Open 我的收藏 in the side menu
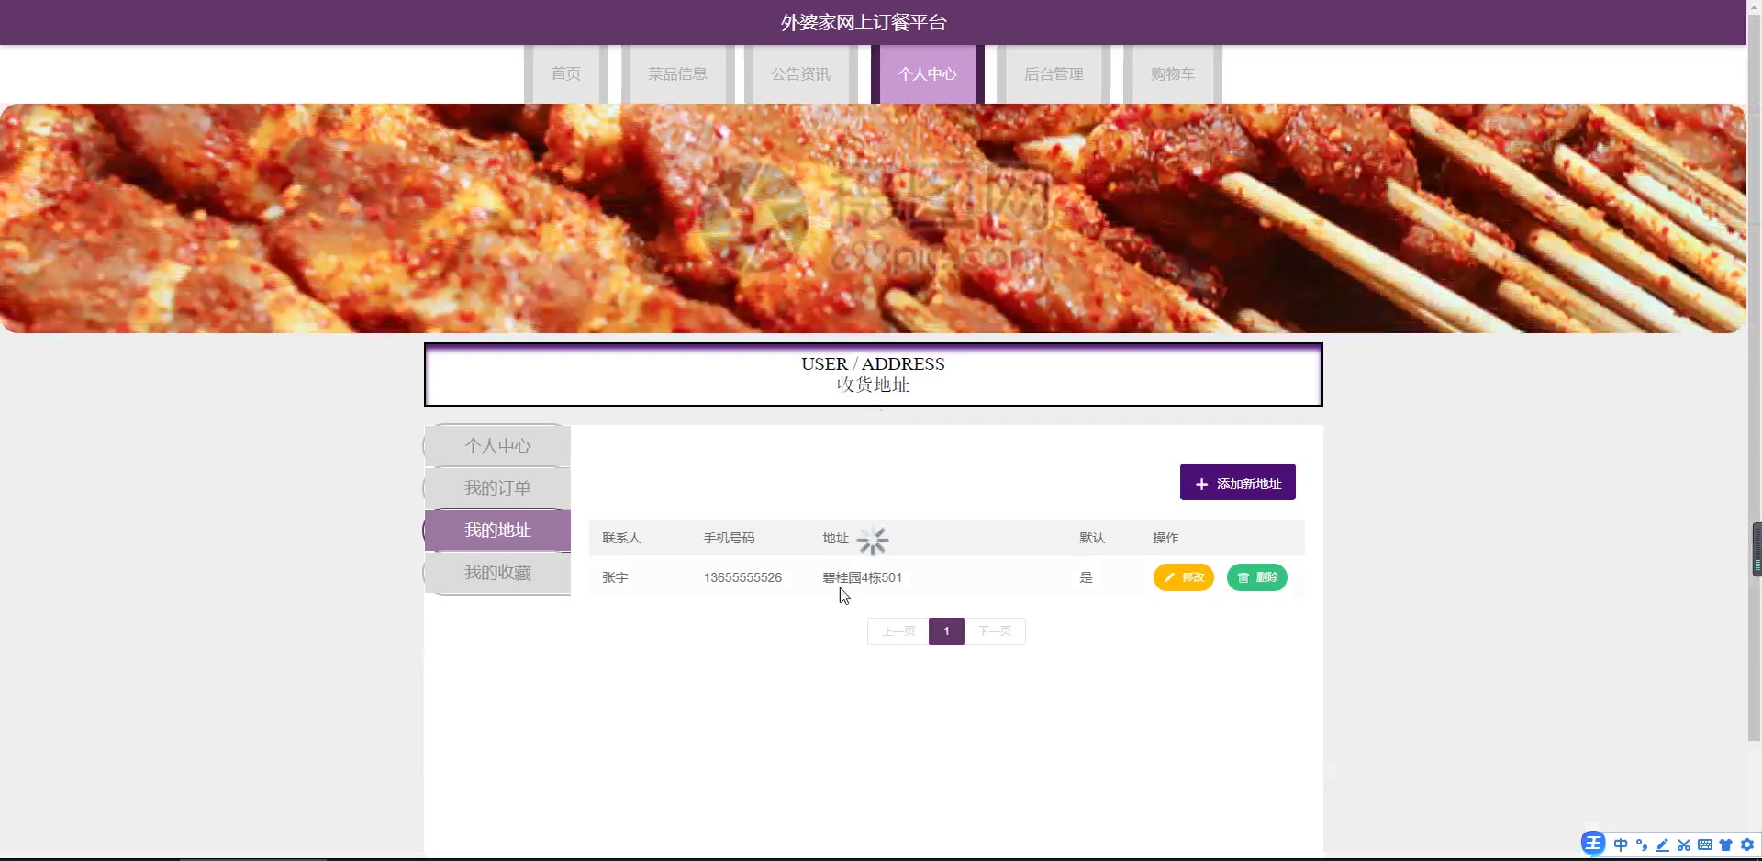The width and height of the screenshot is (1762, 861). pos(497,573)
